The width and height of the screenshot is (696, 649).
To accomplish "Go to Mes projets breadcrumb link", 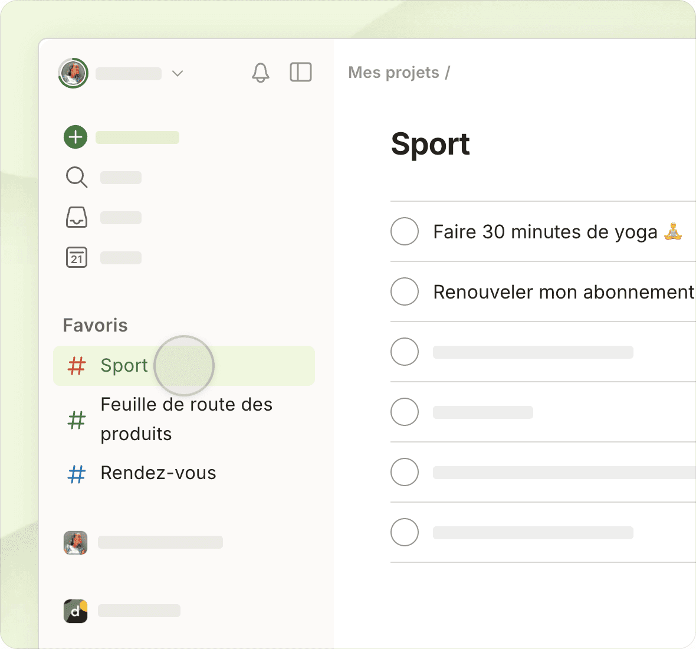I will click(x=393, y=73).
